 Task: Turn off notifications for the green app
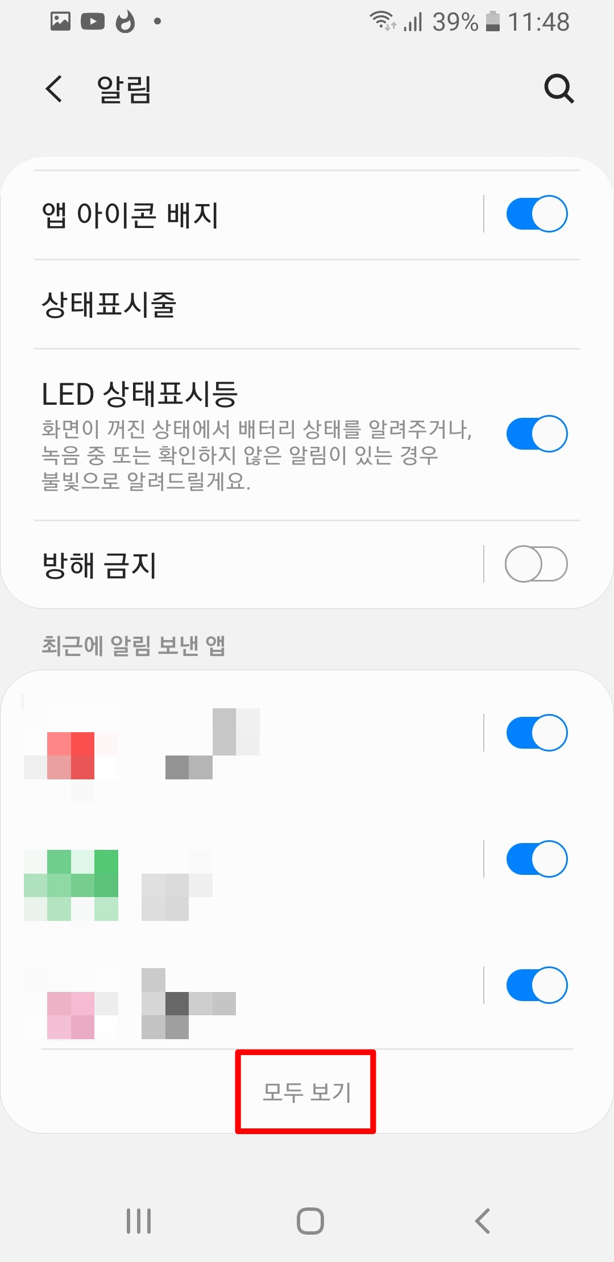click(537, 859)
